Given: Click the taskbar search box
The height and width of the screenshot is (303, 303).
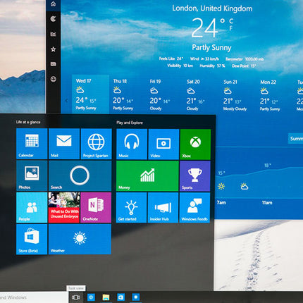Looking at the screenshot, I should coord(34,297).
